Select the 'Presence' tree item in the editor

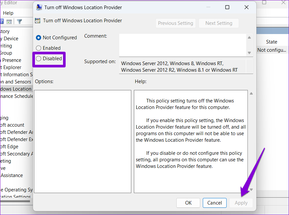pos(11,60)
